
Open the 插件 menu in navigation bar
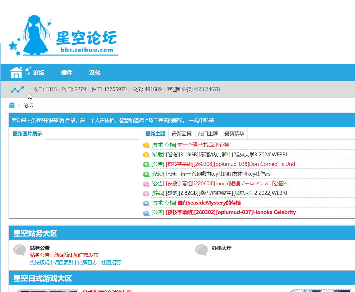tap(67, 73)
